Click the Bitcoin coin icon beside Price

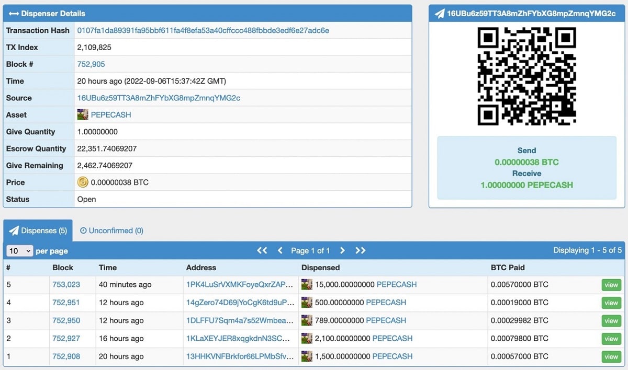pyautogui.click(x=83, y=182)
